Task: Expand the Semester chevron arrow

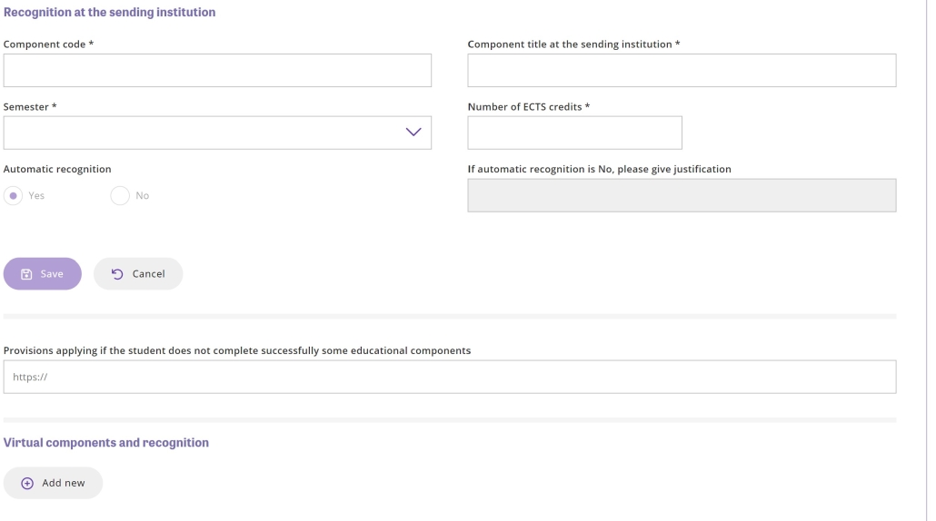Action: click(413, 133)
